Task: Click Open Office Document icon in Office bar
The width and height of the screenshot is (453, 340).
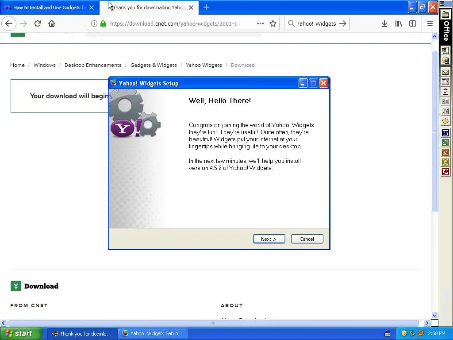Action: point(445,61)
